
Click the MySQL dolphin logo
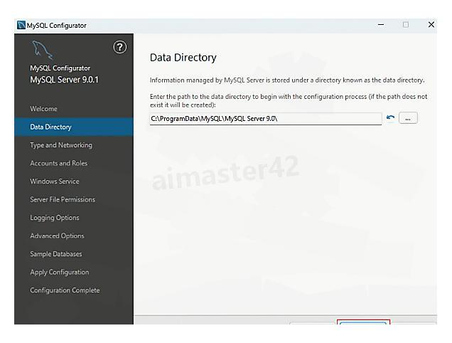[x=43, y=50]
